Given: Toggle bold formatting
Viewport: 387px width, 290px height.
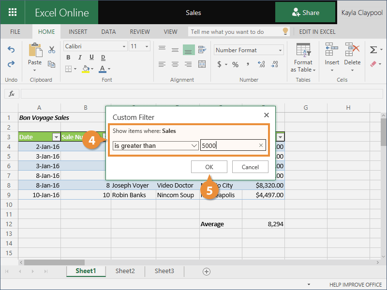Looking at the screenshot, I should point(68,58).
